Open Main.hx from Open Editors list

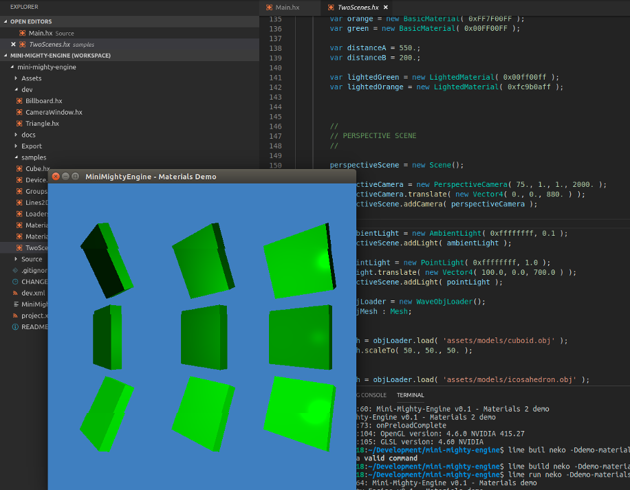pyautogui.click(x=40, y=33)
